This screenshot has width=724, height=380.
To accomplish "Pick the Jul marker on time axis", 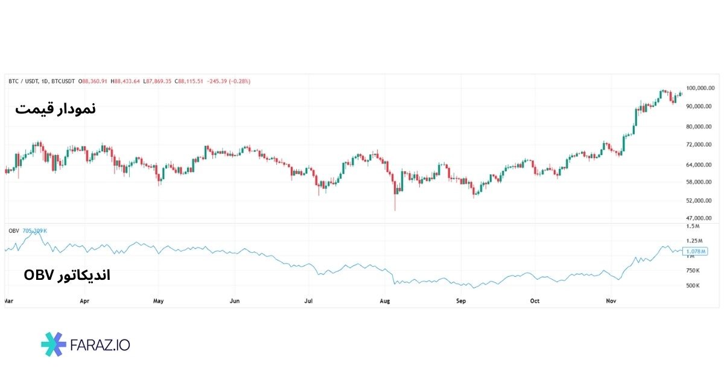I will click(x=308, y=300).
